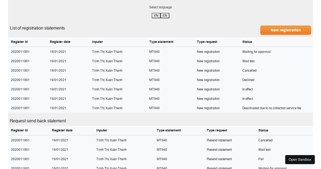Click register id 2020011901 in the Declined row
This screenshot has height=169, width=321.
[x=20, y=80]
